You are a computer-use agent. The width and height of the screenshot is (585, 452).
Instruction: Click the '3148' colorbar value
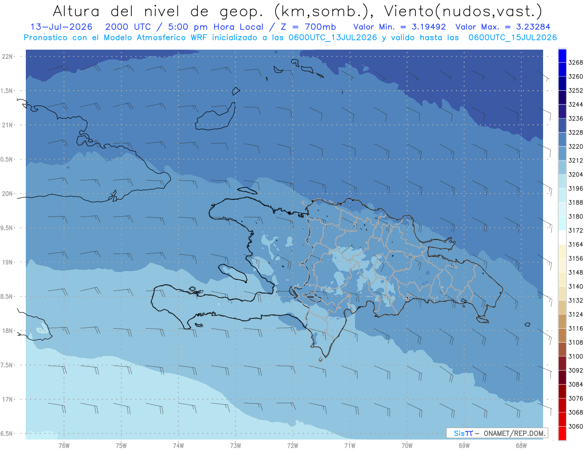[x=576, y=272]
